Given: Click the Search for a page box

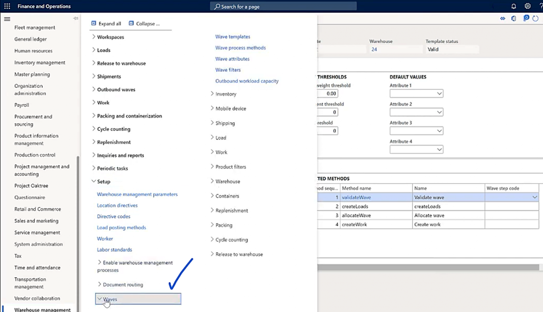Looking at the screenshot, I should point(283,6).
